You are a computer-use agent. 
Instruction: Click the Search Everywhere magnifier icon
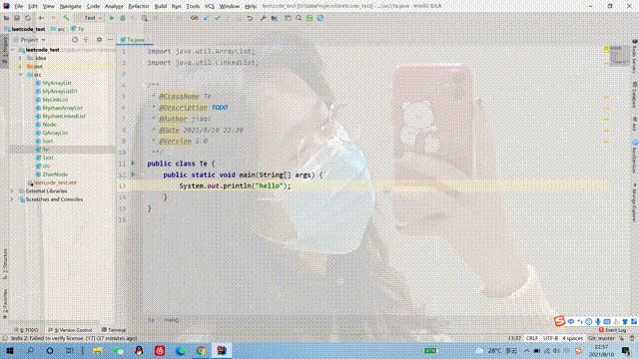pos(299,18)
